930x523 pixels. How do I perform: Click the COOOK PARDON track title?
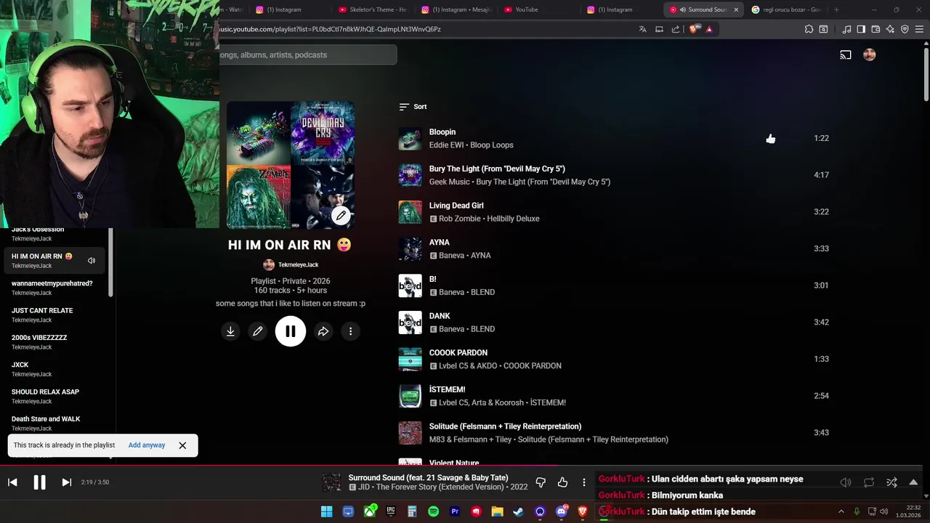[x=458, y=353]
